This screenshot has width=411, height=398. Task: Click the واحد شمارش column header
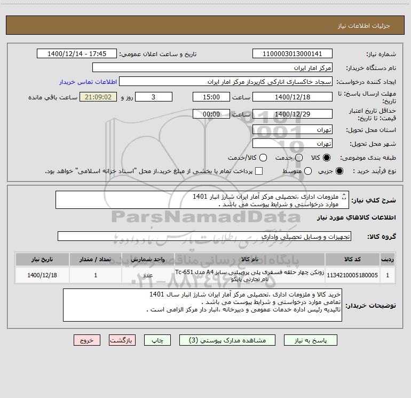click(x=148, y=259)
